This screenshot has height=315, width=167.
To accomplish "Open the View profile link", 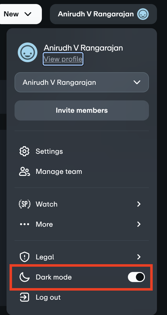I will tap(63, 59).
